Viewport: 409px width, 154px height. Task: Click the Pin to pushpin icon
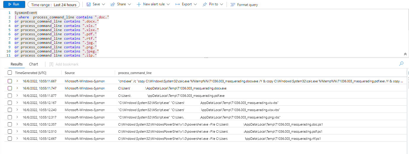tap(205, 4)
